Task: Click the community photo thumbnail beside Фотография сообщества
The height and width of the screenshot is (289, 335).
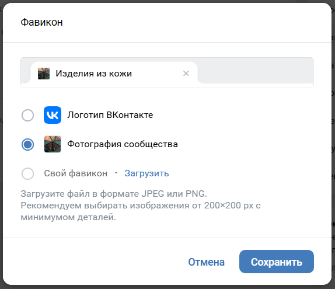Action: coord(53,144)
